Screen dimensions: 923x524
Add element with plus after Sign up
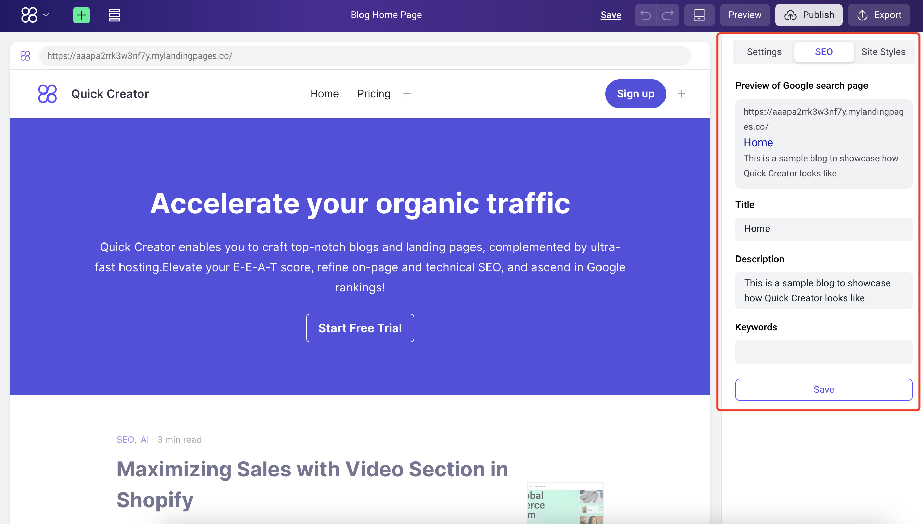pyautogui.click(x=681, y=94)
